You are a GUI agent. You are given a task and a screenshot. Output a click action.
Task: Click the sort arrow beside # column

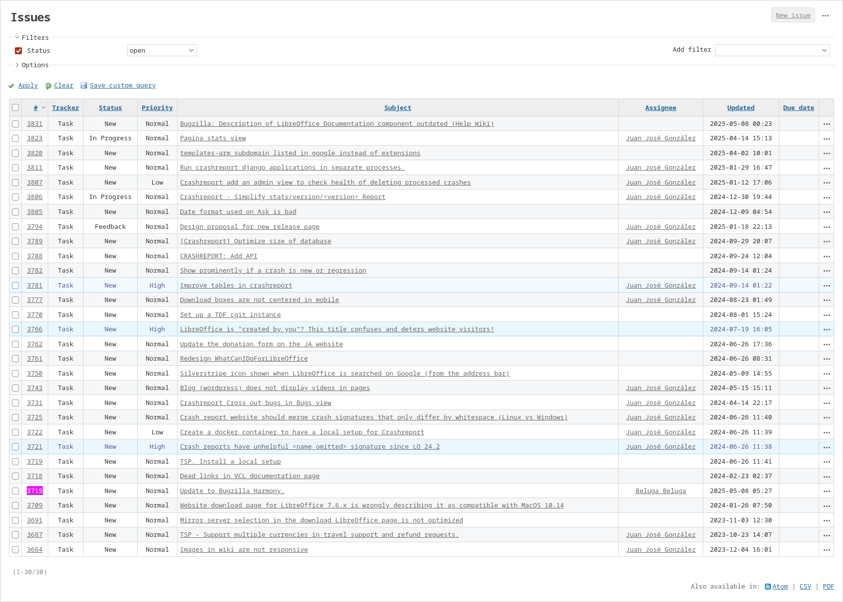(44, 107)
